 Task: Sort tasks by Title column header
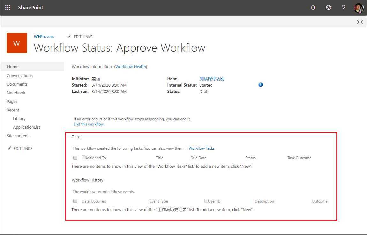point(160,158)
